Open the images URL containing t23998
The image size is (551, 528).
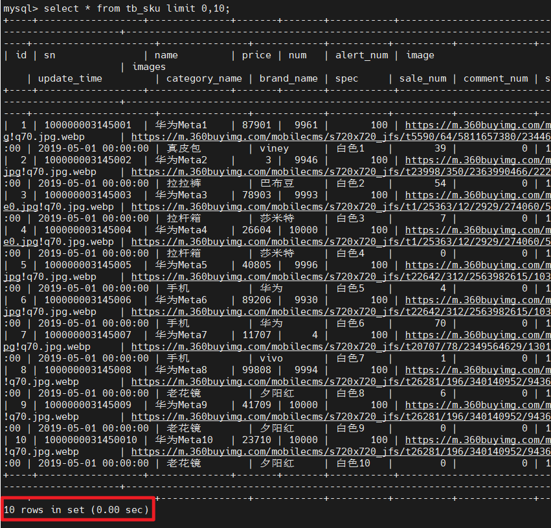(x=341, y=172)
